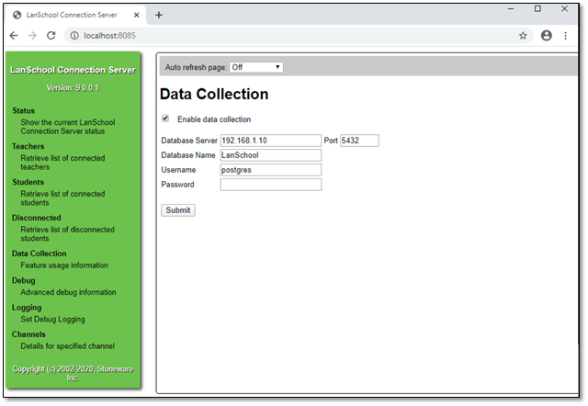Open the Students sidebar link

coord(28,182)
